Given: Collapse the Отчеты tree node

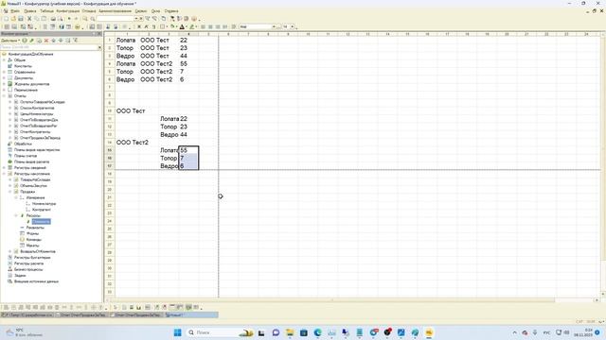Looking at the screenshot, I should click(x=4, y=96).
